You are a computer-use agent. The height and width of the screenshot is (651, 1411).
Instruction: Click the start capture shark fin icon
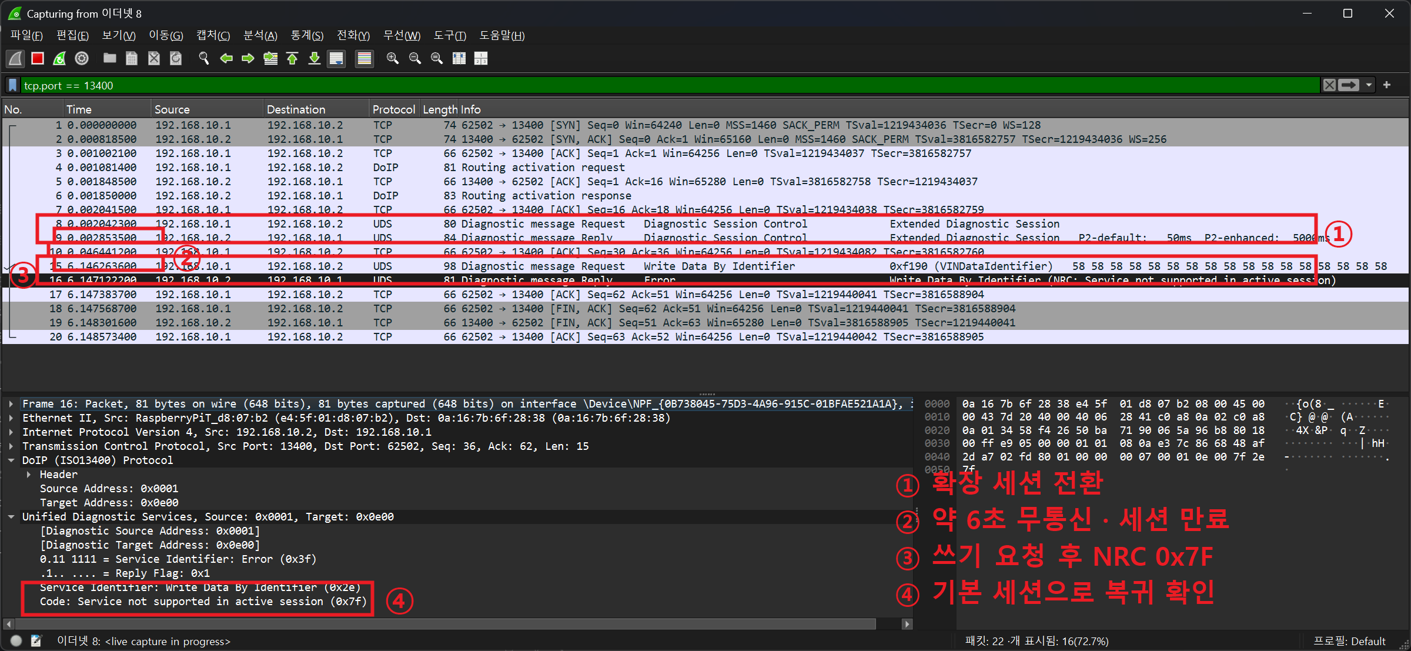pyautogui.click(x=15, y=58)
